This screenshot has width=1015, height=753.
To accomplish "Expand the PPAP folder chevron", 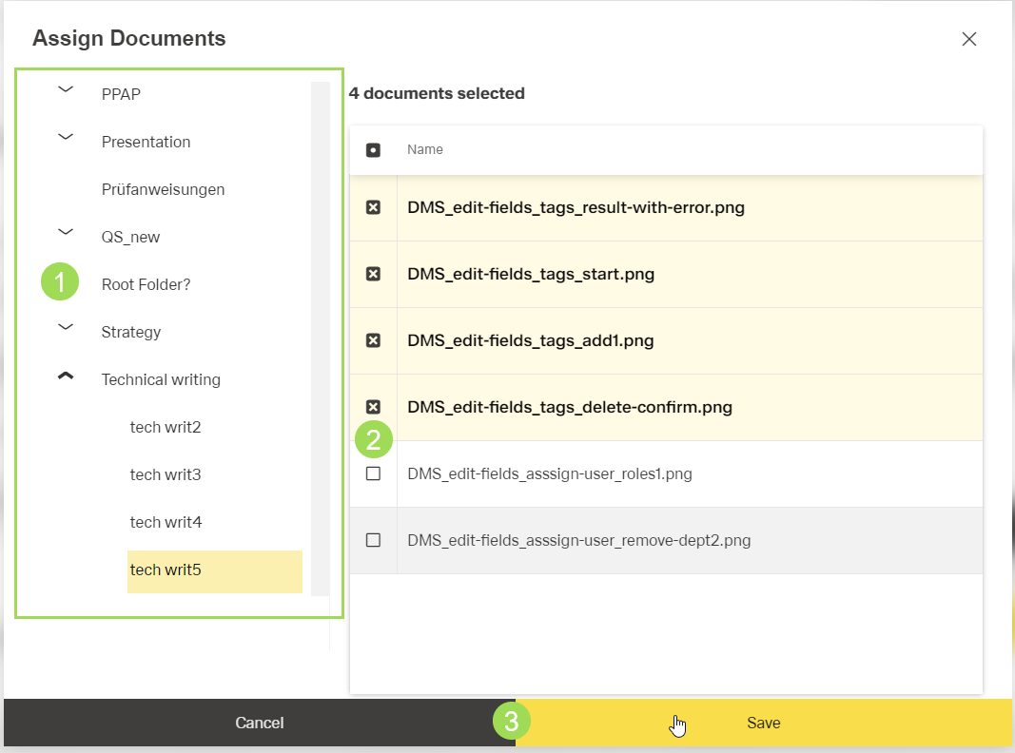I will coord(66,89).
